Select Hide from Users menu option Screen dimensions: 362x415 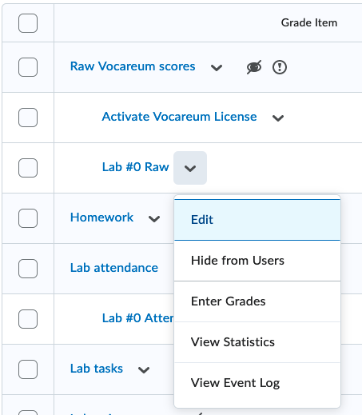click(257, 261)
